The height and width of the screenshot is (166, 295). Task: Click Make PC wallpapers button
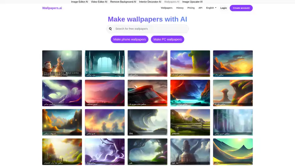point(167,39)
